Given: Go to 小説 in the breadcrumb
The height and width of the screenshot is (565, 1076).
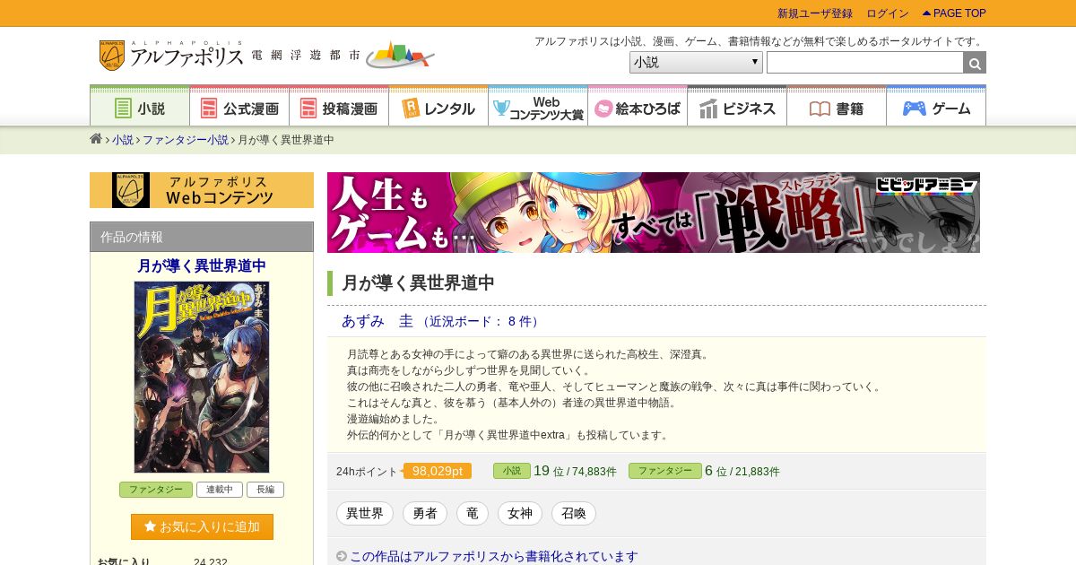Looking at the screenshot, I should pyautogui.click(x=123, y=140).
